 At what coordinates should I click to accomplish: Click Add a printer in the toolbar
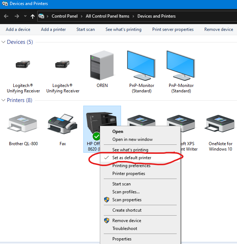pos(54,29)
